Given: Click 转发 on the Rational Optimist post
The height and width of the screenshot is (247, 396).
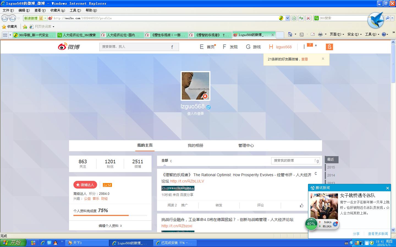Looking at the screenshot, I should (219, 205).
